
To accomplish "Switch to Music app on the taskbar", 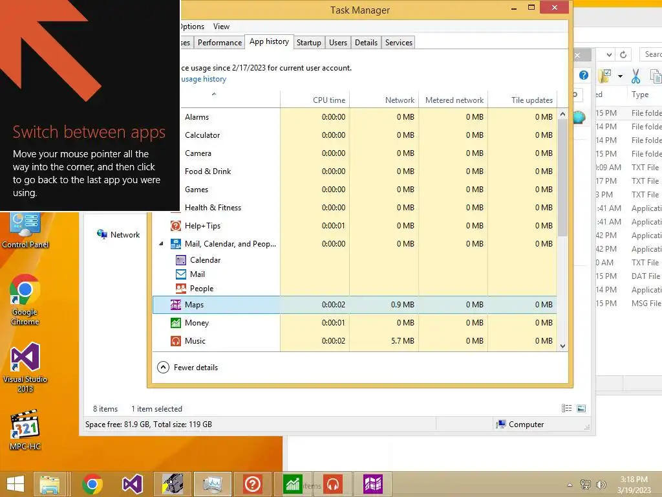I will [x=333, y=484].
